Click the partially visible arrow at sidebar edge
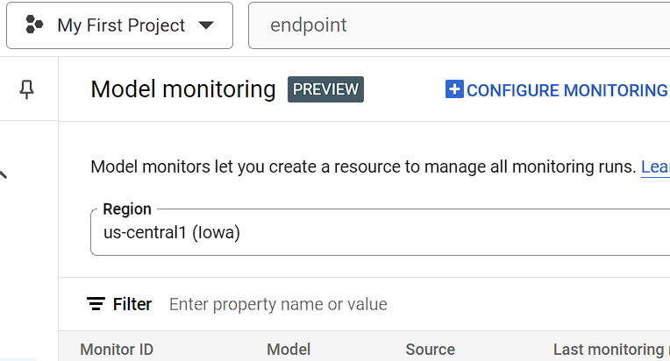670x361 pixels. (4, 174)
